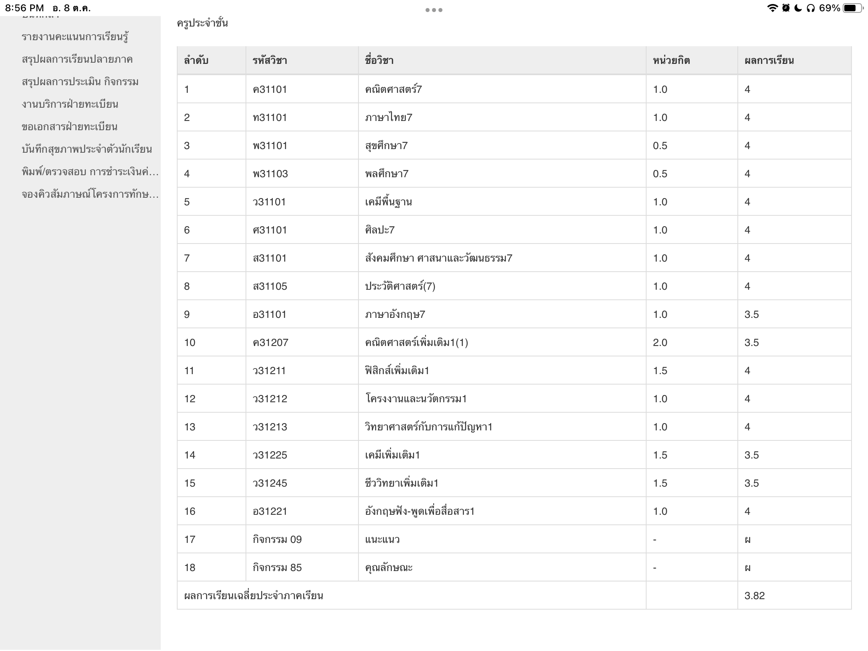
Task: Select course code พ31101
Action: tap(270, 145)
